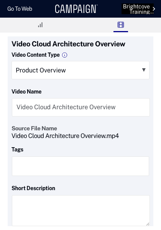Click the chevron next to Brightcove Training
Viewport: 161px width, 230px height.
pyautogui.click(x=154, y=9)
